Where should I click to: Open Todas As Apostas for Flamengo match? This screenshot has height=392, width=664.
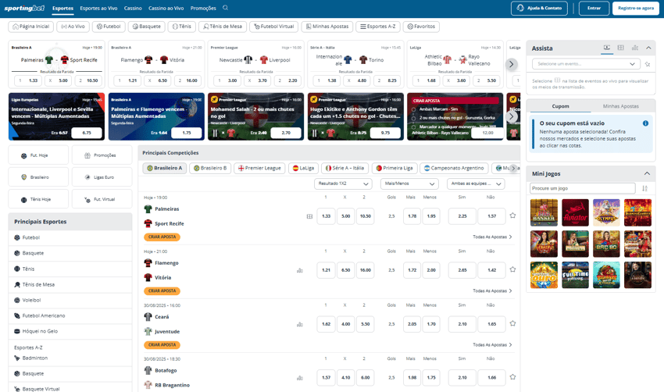(x=492, y=290)
